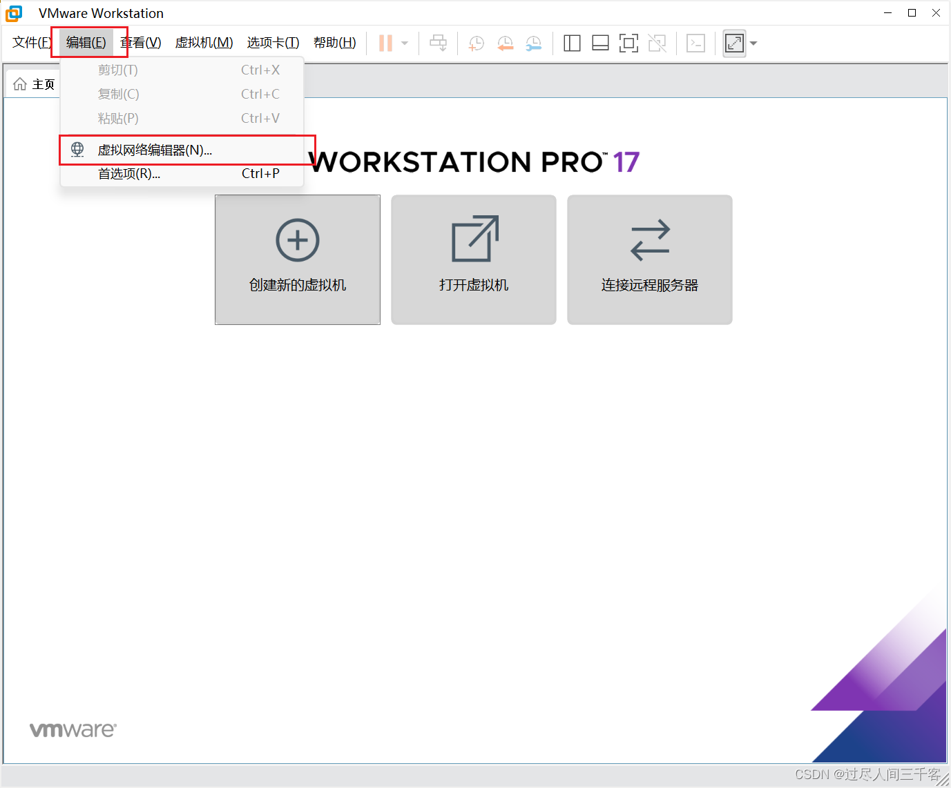Choose 首选项(R)... menu entry
Image resolution: width=951 pixels, height=788 pixels.
pos(182,174)
